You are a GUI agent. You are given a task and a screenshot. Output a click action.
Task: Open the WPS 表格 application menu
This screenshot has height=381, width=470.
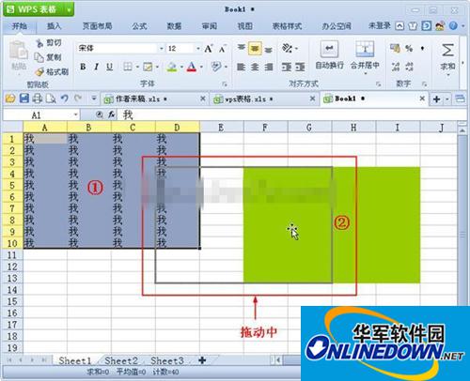[x=39, y=9]
